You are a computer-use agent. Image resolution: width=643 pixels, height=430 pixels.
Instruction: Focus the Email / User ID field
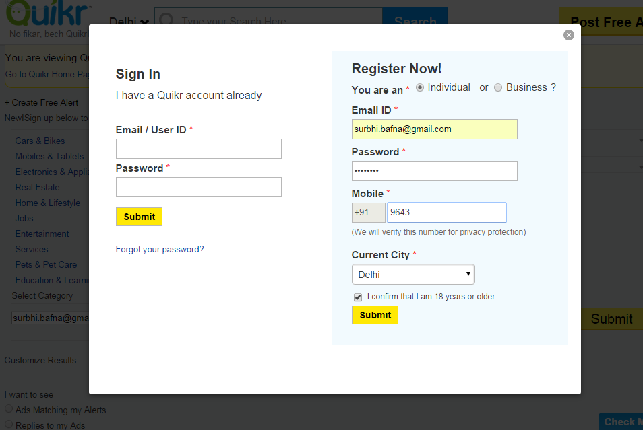pyautogui.click(x=198, y=149)
